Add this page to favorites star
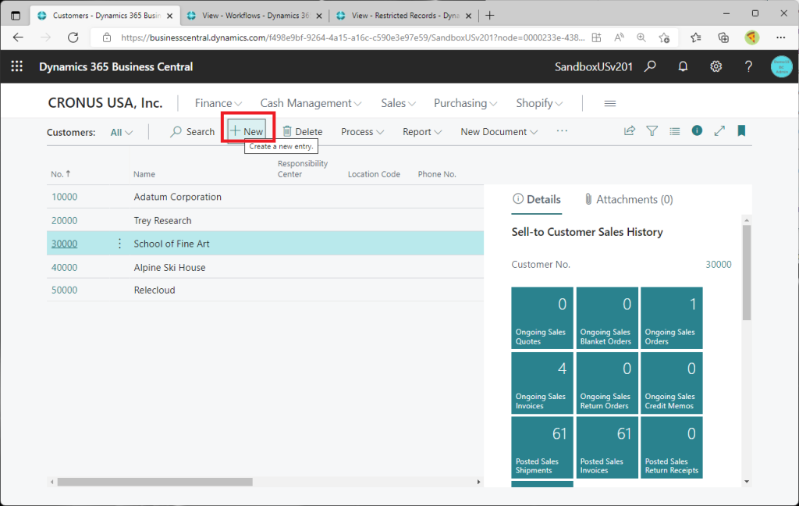 click(x=664, y=37)
